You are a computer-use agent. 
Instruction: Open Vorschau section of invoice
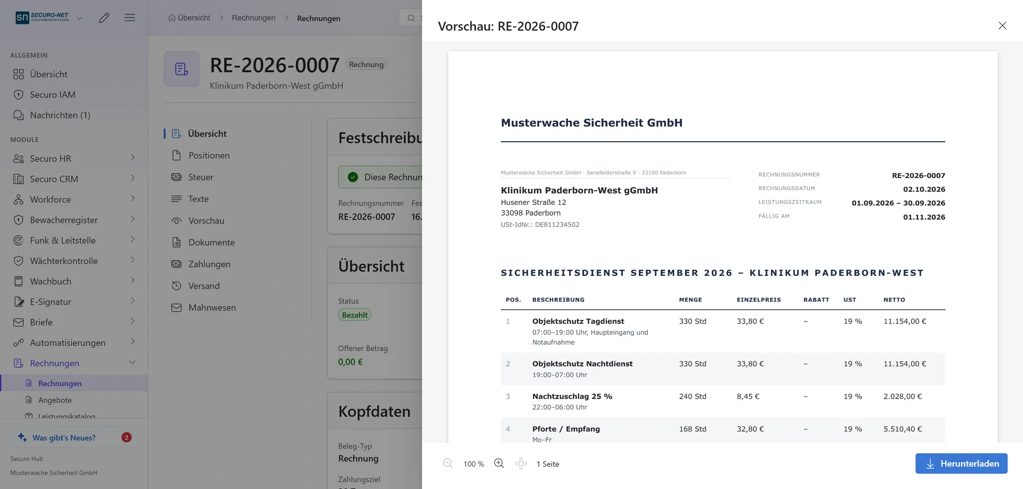pyautogui.click(x=206, y=221)
